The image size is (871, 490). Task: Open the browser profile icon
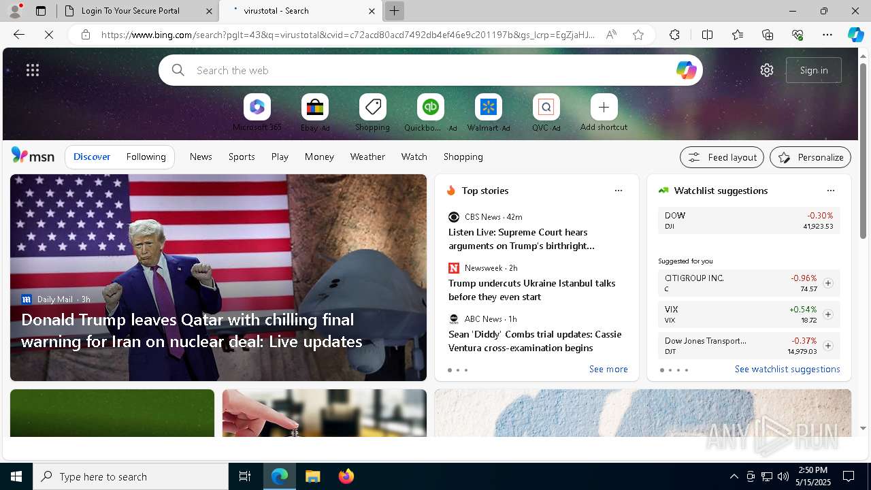(15, 11)
